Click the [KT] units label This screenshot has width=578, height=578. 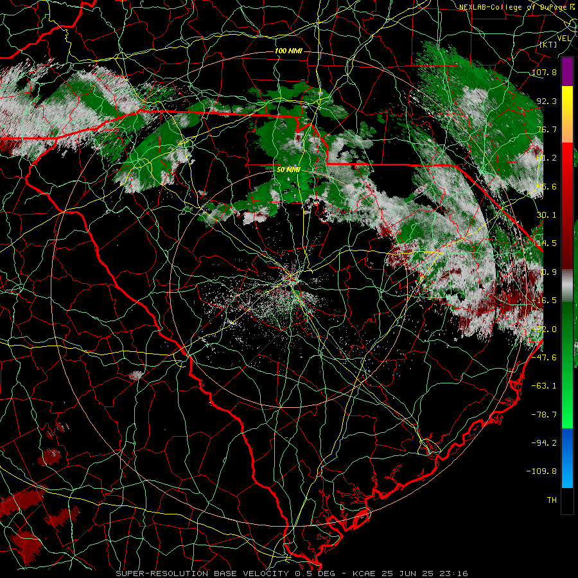pos(548,44)
